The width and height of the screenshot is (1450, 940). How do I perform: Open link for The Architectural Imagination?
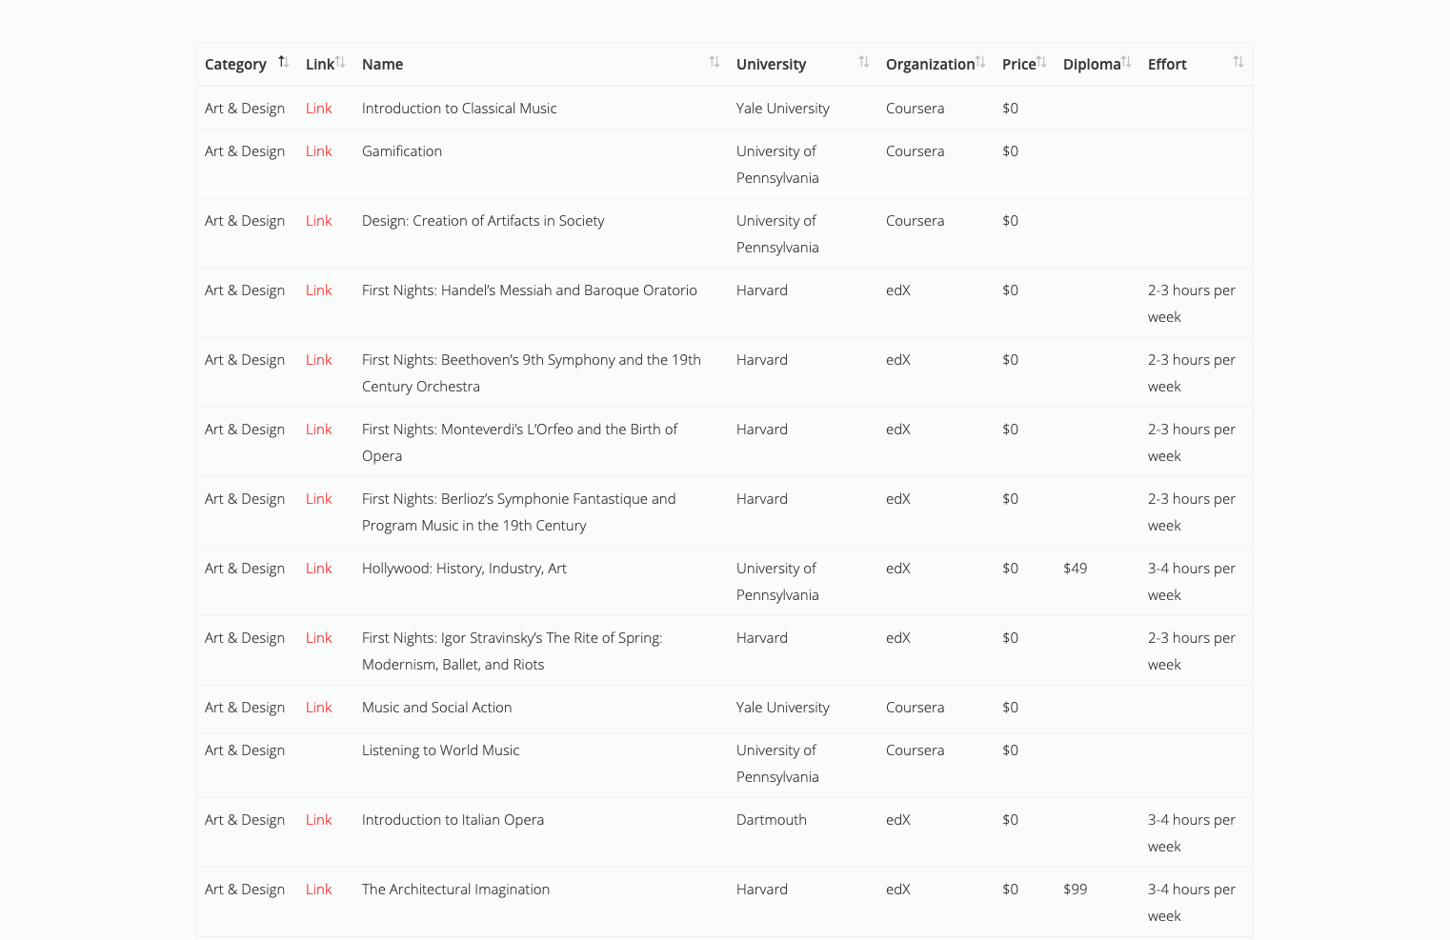[318, 890]
